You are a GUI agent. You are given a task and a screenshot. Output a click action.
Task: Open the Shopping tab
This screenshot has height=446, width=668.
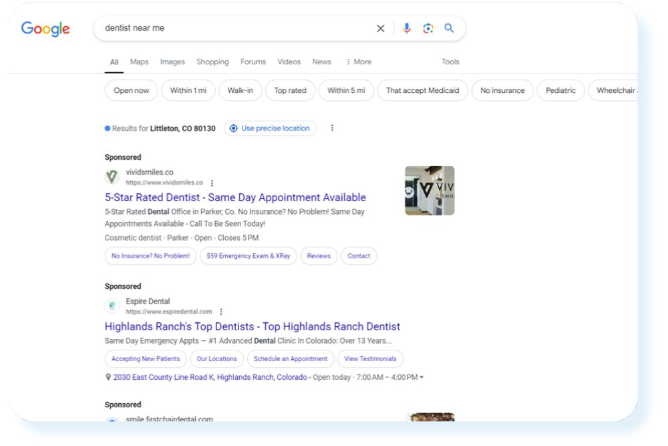[x=212, y=62]
